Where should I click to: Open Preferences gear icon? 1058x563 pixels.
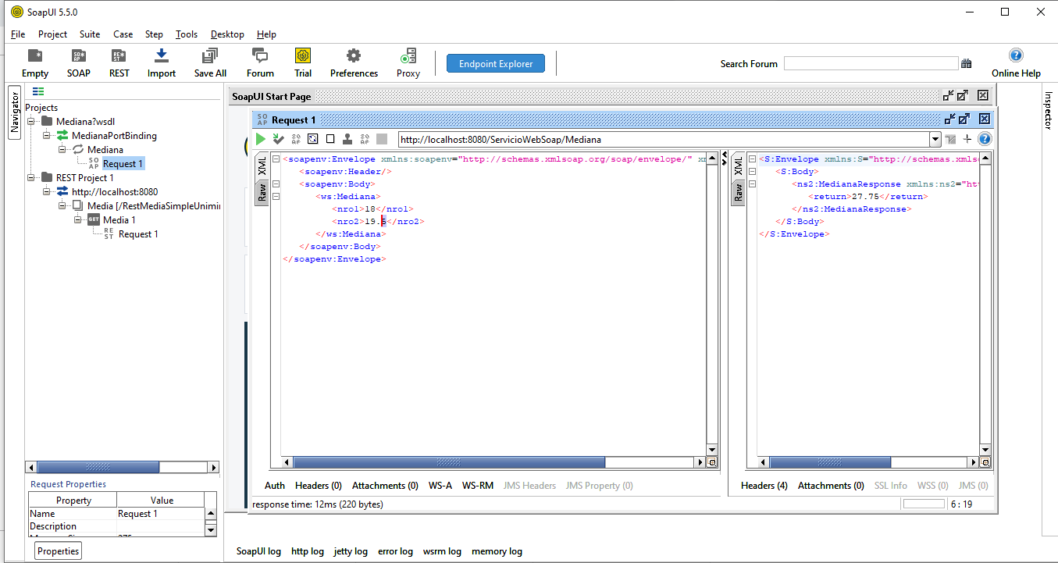[354, 56]
